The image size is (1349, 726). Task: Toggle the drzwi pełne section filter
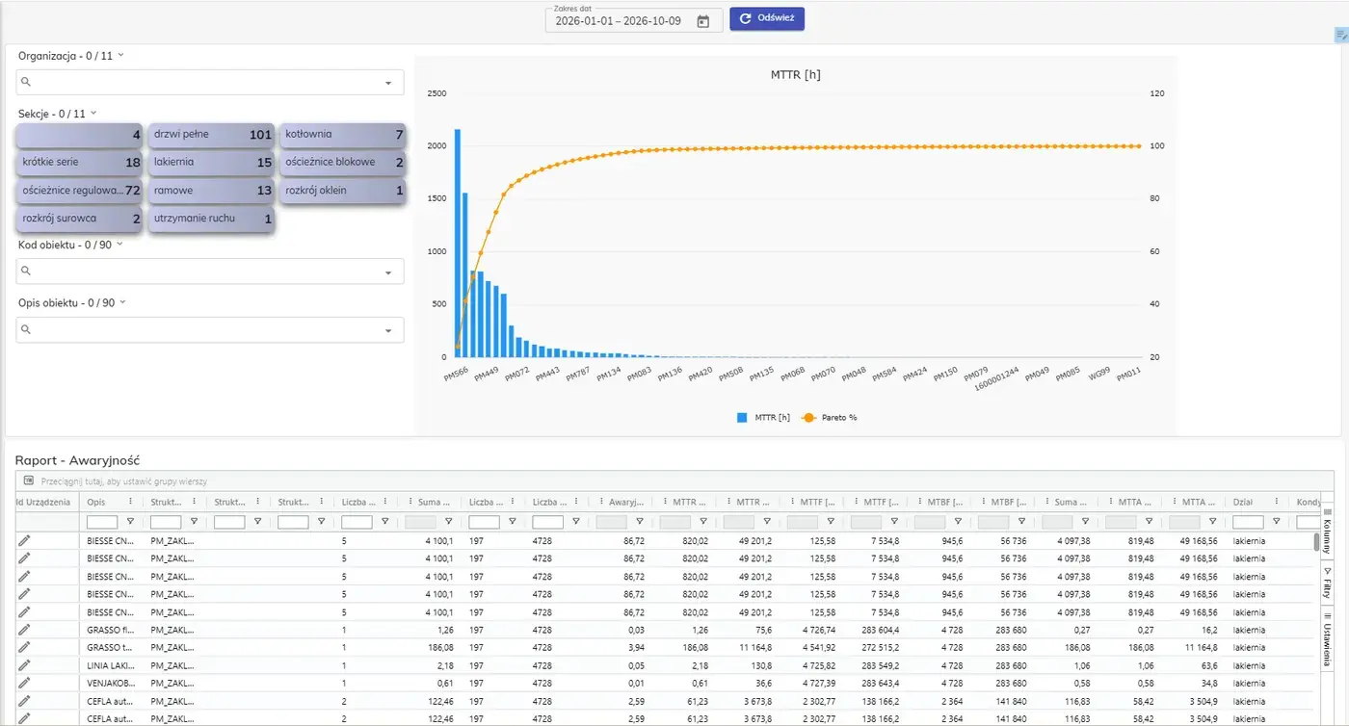click(x=212, y=135)
